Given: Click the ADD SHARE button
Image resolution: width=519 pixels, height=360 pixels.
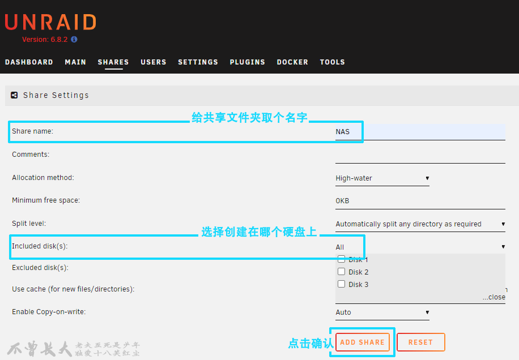Looking at the screenshot, I should [363, 342].
